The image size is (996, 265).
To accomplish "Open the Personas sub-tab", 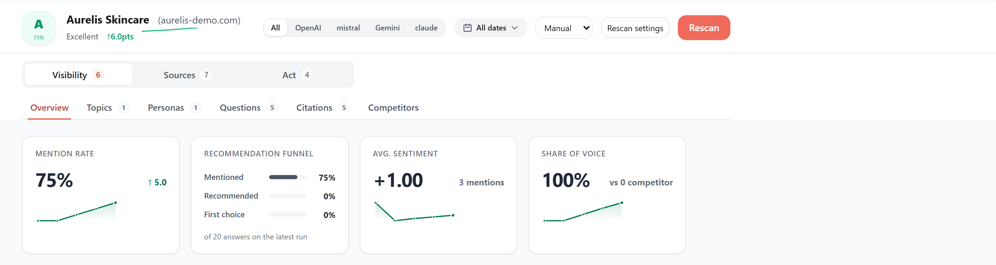I will pos(174,108).
